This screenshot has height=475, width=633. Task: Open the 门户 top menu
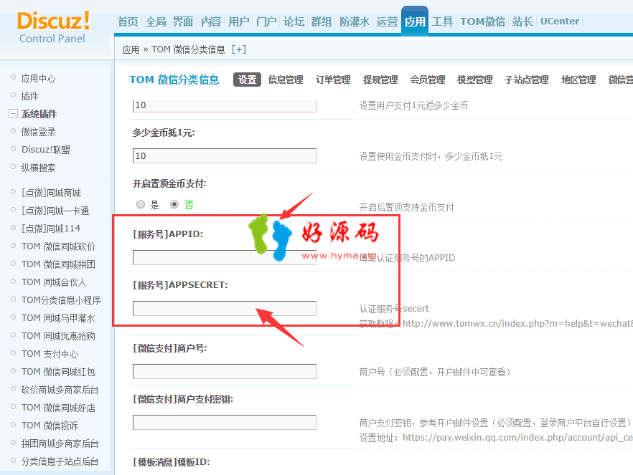266,21
